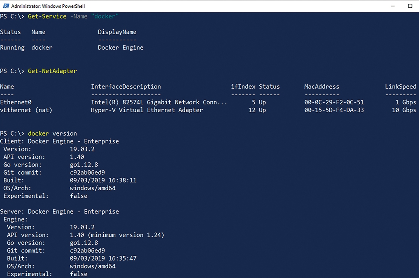Click the server Built date 16:35:47
The image size is (419, 278).
(x=103, y=258)
